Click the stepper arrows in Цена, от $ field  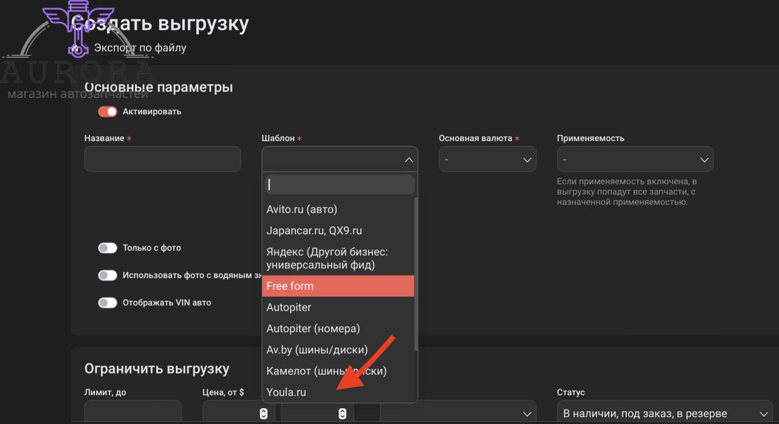click(x=264, y=414)
